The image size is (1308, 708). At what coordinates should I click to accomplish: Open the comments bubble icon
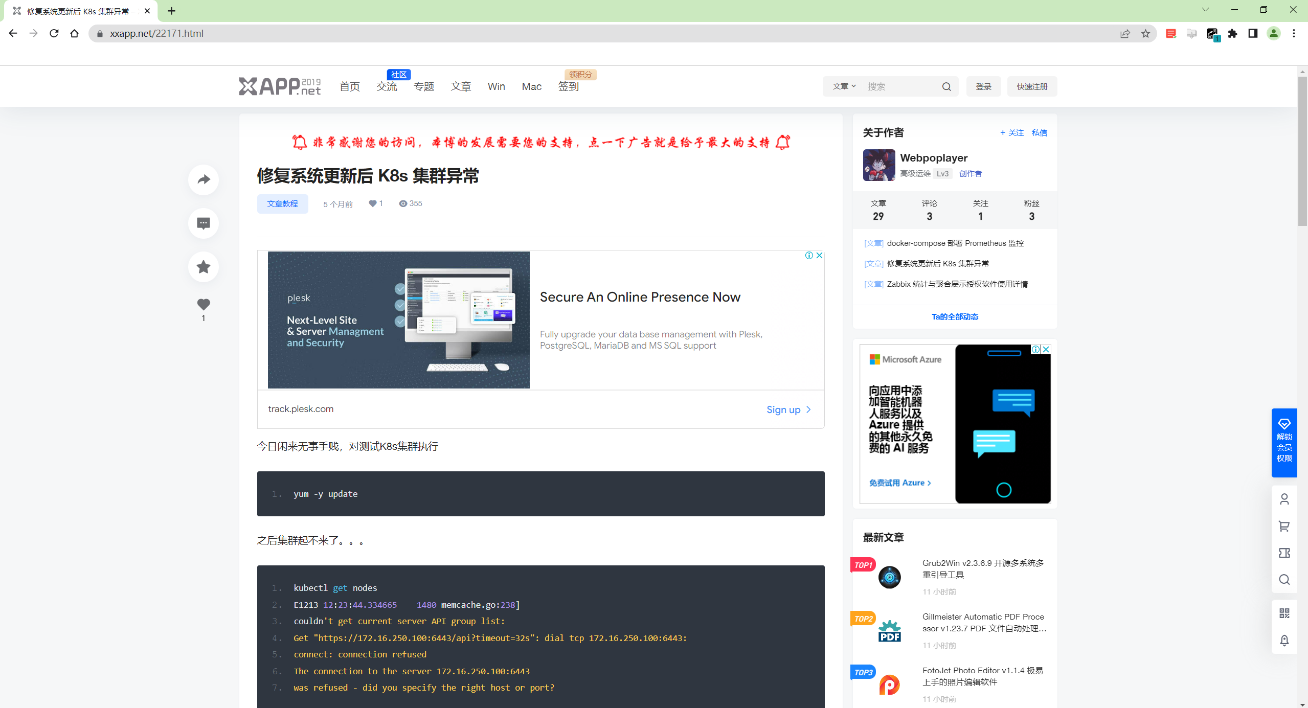(204, 223)
